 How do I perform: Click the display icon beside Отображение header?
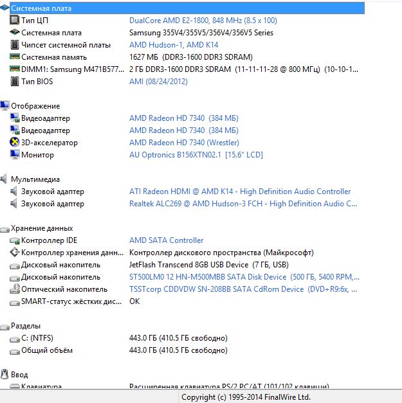click(x=5, y=105)
